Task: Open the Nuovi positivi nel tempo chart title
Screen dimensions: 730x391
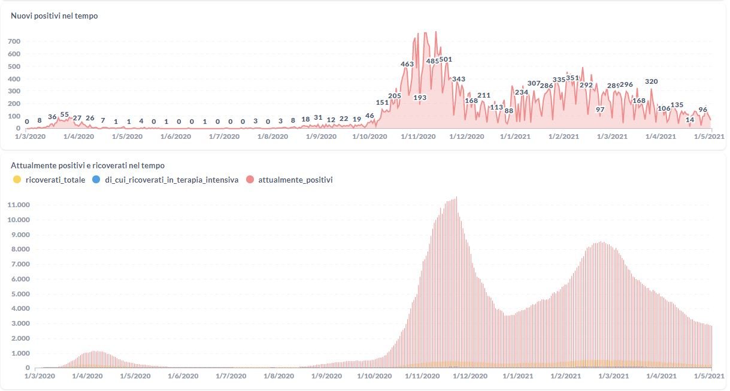Action: point(54,16)
